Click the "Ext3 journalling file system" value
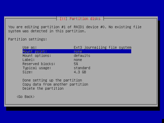The image size is (164, 123). click(x=102, y=47)
